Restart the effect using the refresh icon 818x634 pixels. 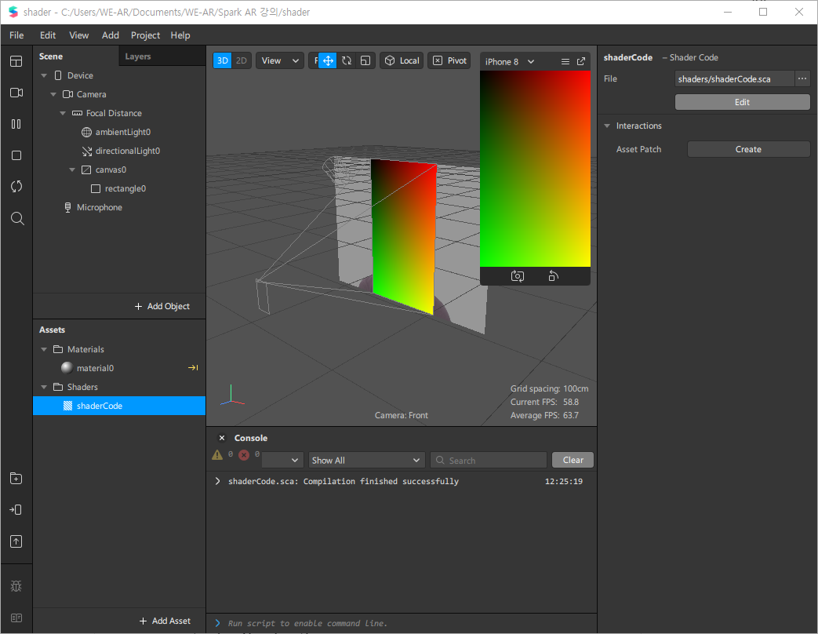click(x=16, y=187)
